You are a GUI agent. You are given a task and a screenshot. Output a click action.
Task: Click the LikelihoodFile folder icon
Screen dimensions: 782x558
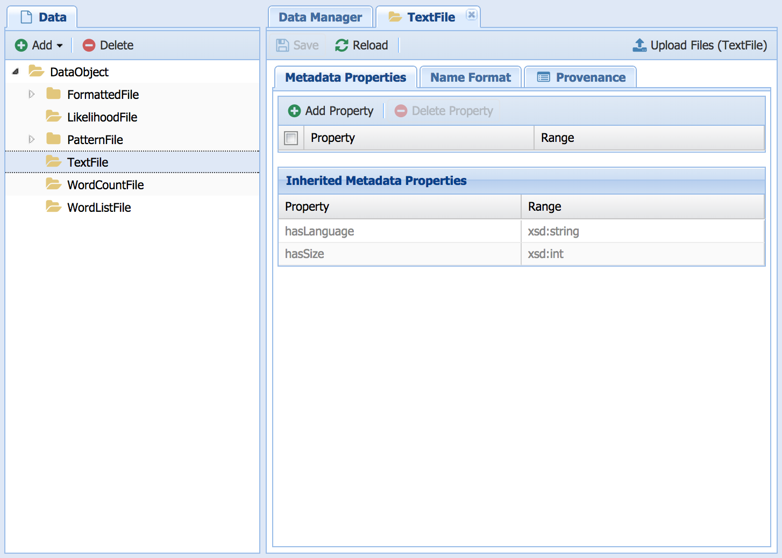[x=53, y=117]
